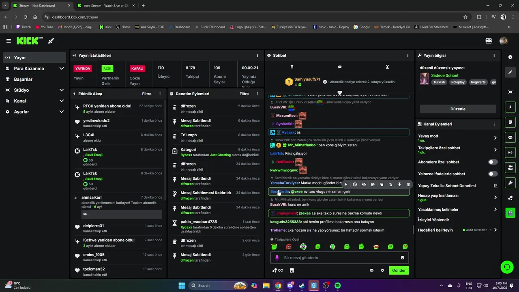Click the delete trash icon in message toolbar
Viewport: 519px width, 292px height.
[x=408, y=185]
